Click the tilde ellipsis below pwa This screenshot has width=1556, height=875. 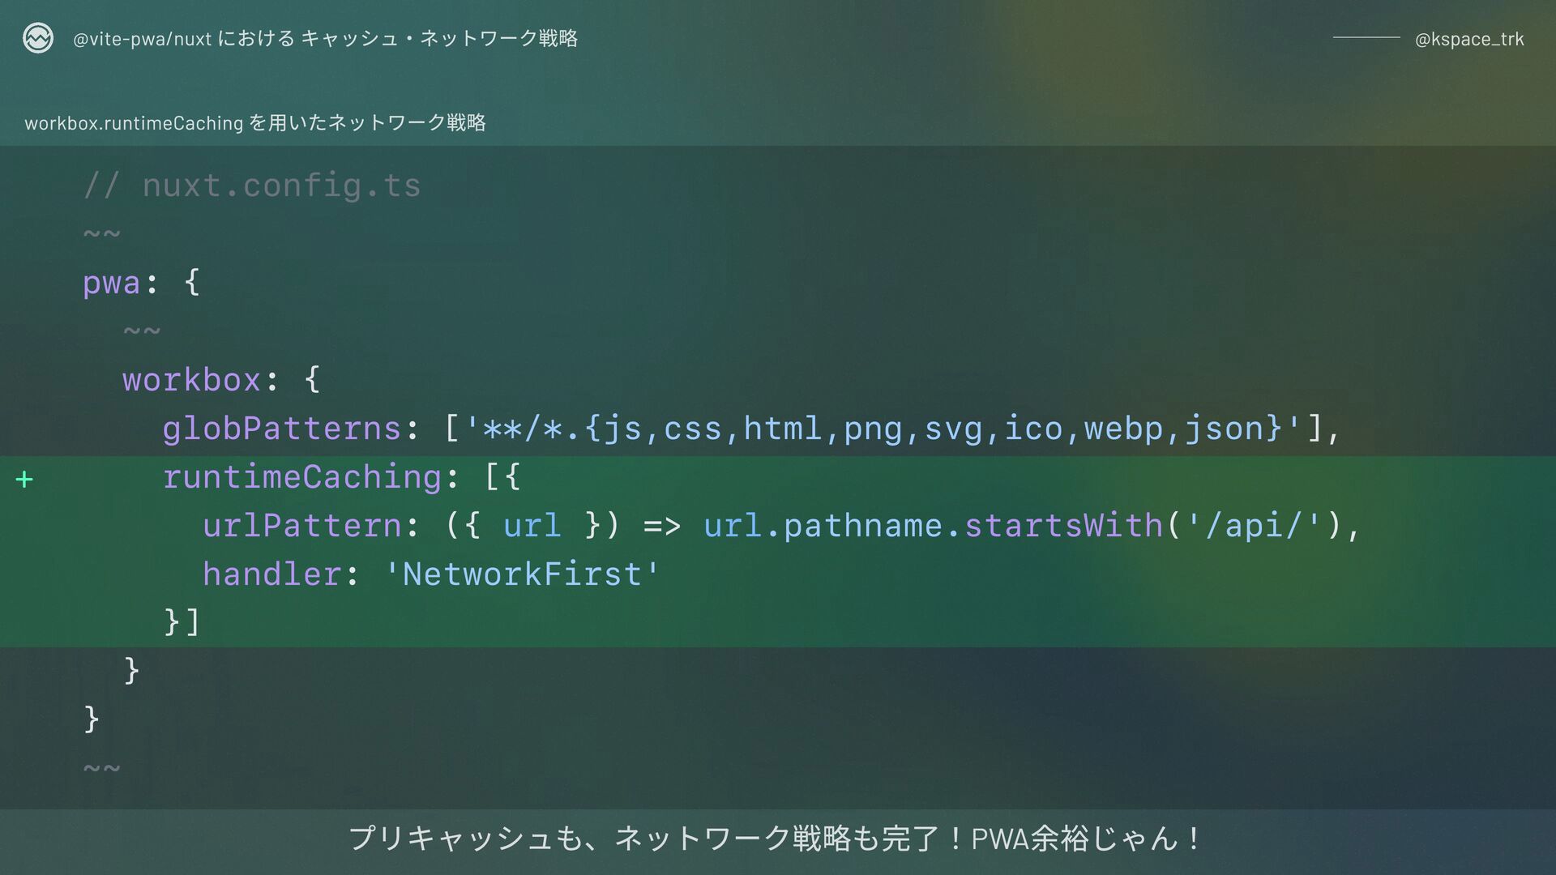click(142, 331)
